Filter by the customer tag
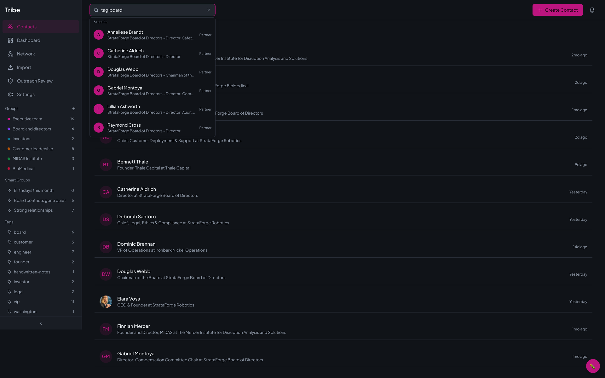The height and width of the screenshot is (378, 605). tap(41, 242)
